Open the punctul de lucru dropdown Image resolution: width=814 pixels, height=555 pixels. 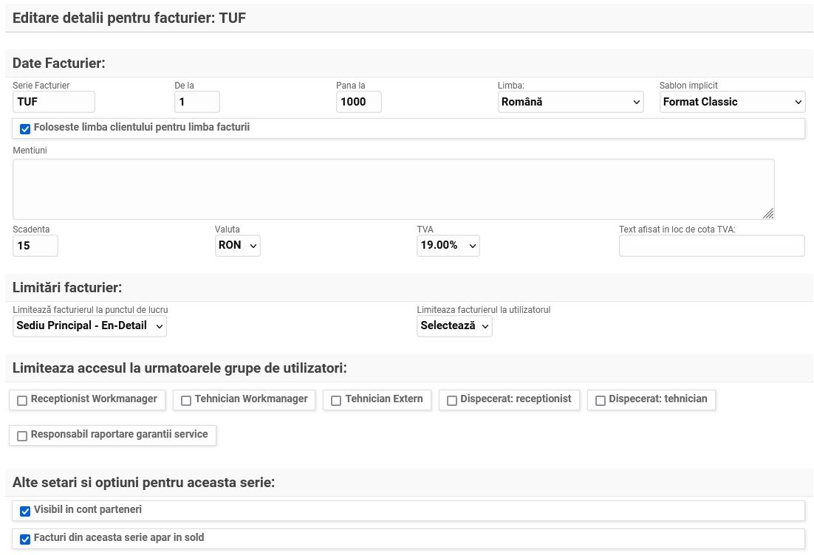coord(89,325)
